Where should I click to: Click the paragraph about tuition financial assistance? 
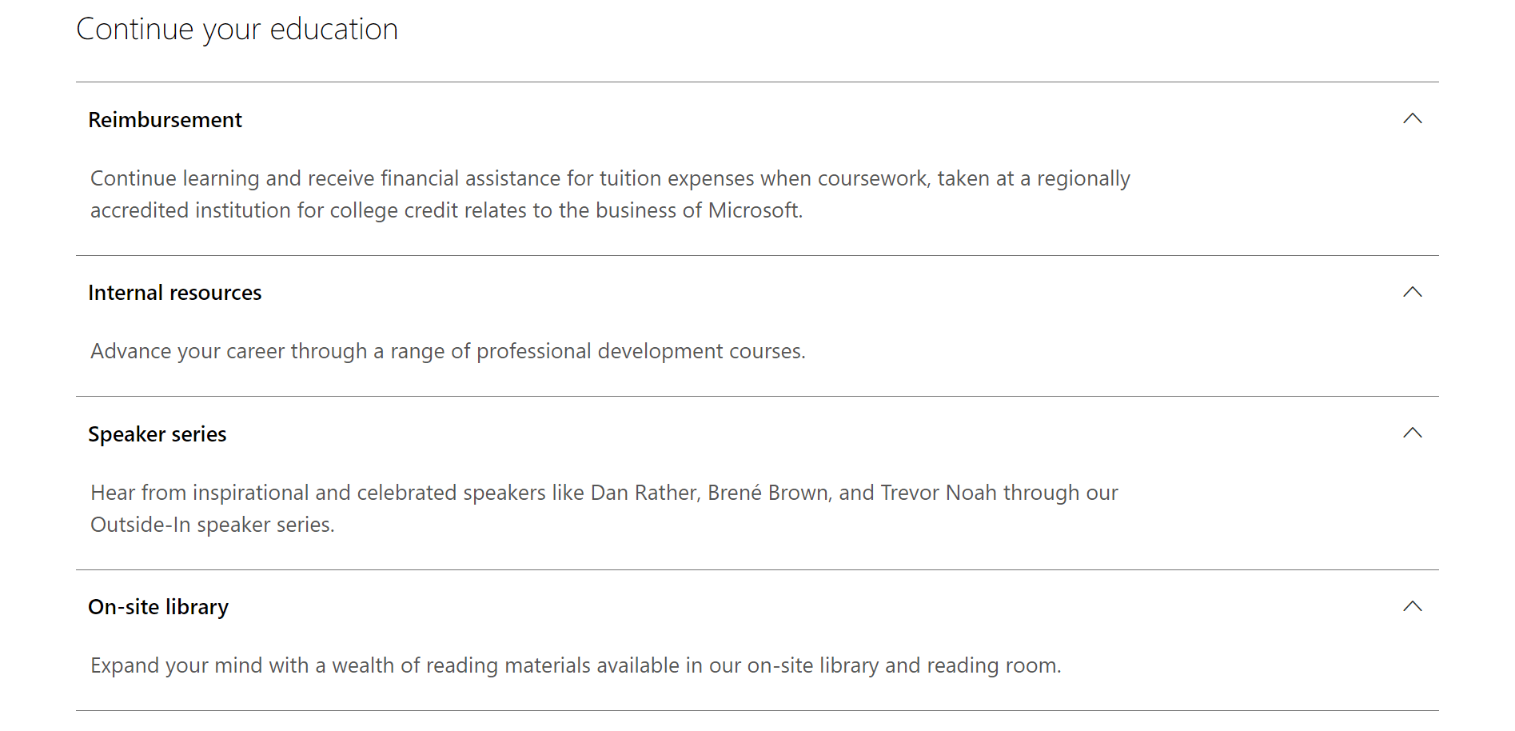[610, 194]
